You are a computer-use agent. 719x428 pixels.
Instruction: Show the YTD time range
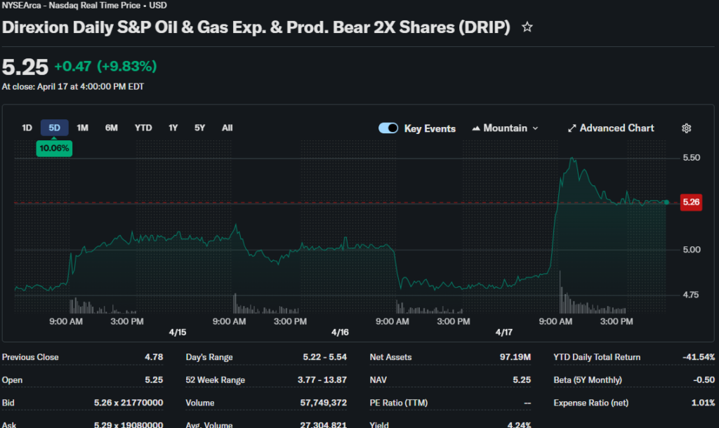click(x=143, y=128)
